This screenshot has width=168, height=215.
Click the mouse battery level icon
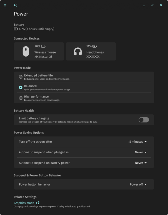tap(43, 46)
